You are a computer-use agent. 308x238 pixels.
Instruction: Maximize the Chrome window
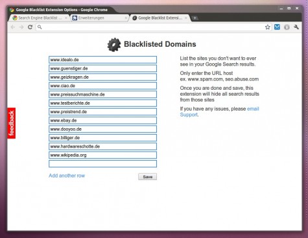(289, 8)
